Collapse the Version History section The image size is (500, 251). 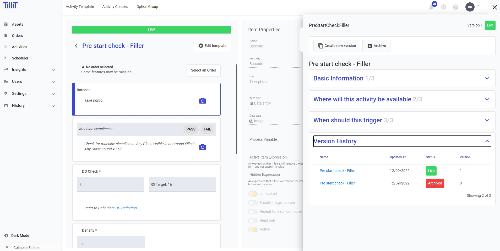pyautogui.click(x=487, y=141)
